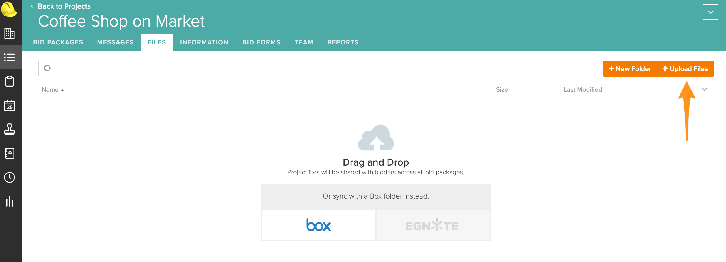Viewport: 726px width, 262px height.
Task: Expand the top-right project dropdown menu
Action: point(710,12)
